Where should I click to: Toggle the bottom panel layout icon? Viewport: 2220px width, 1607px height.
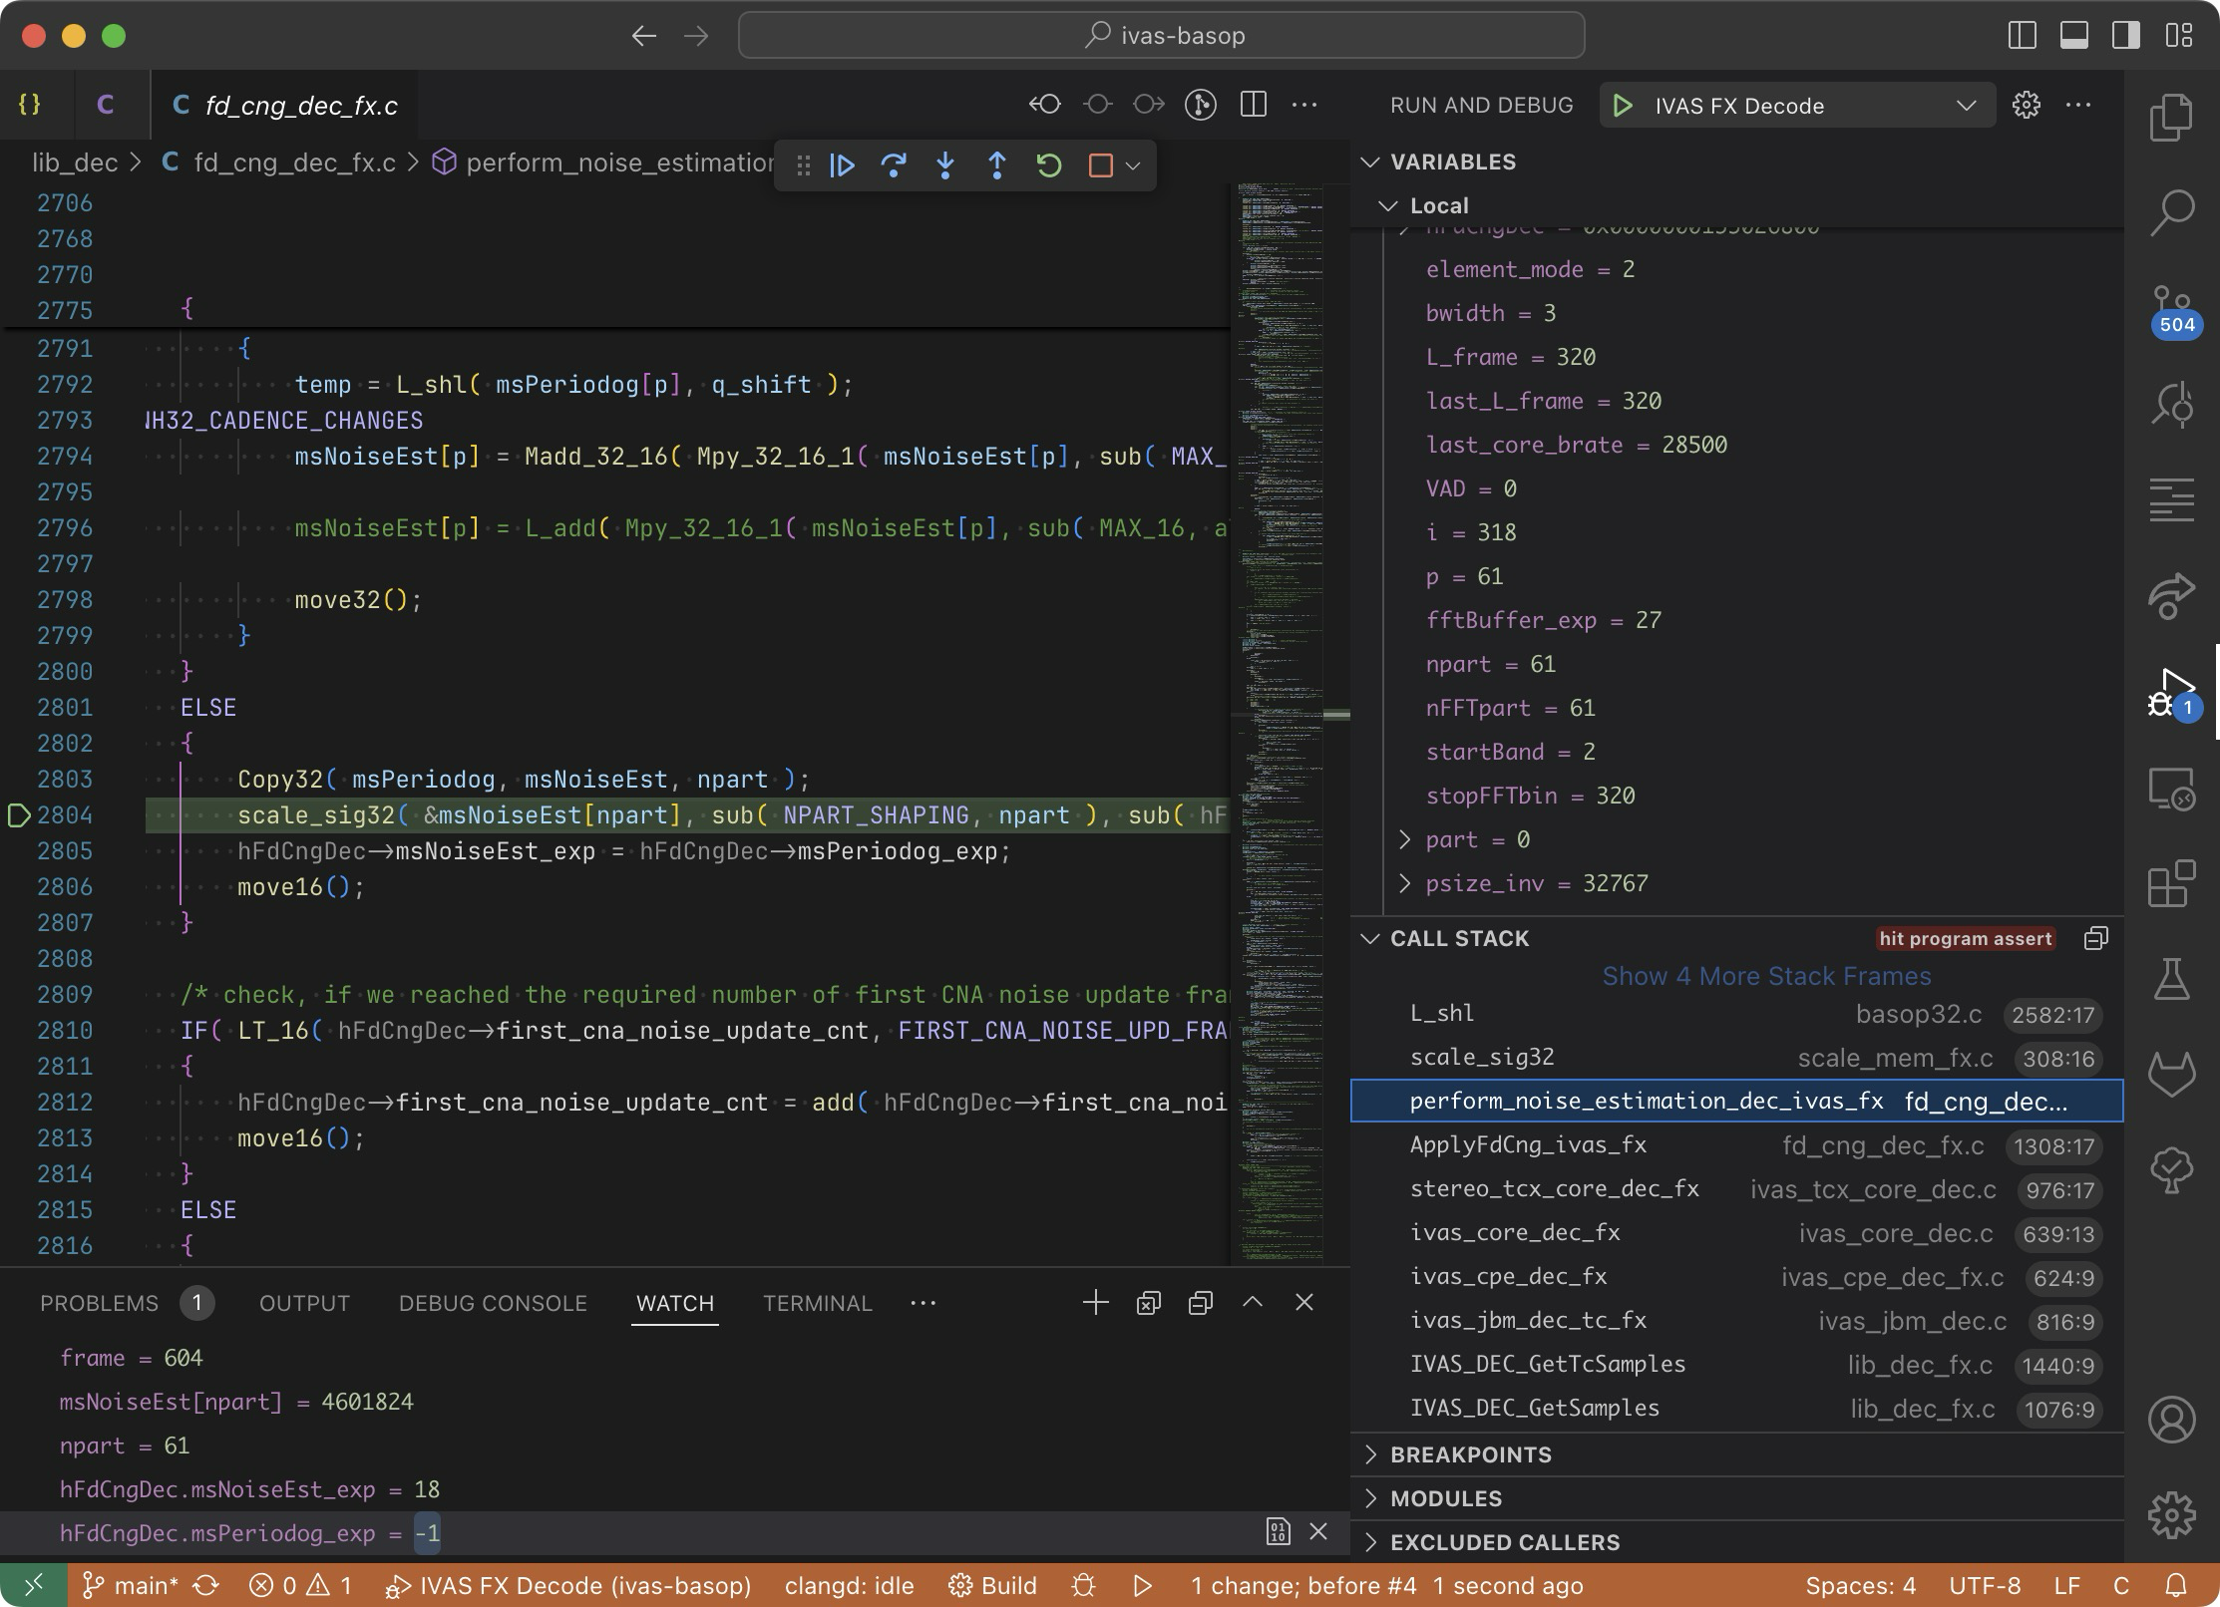pos(2074,36)
